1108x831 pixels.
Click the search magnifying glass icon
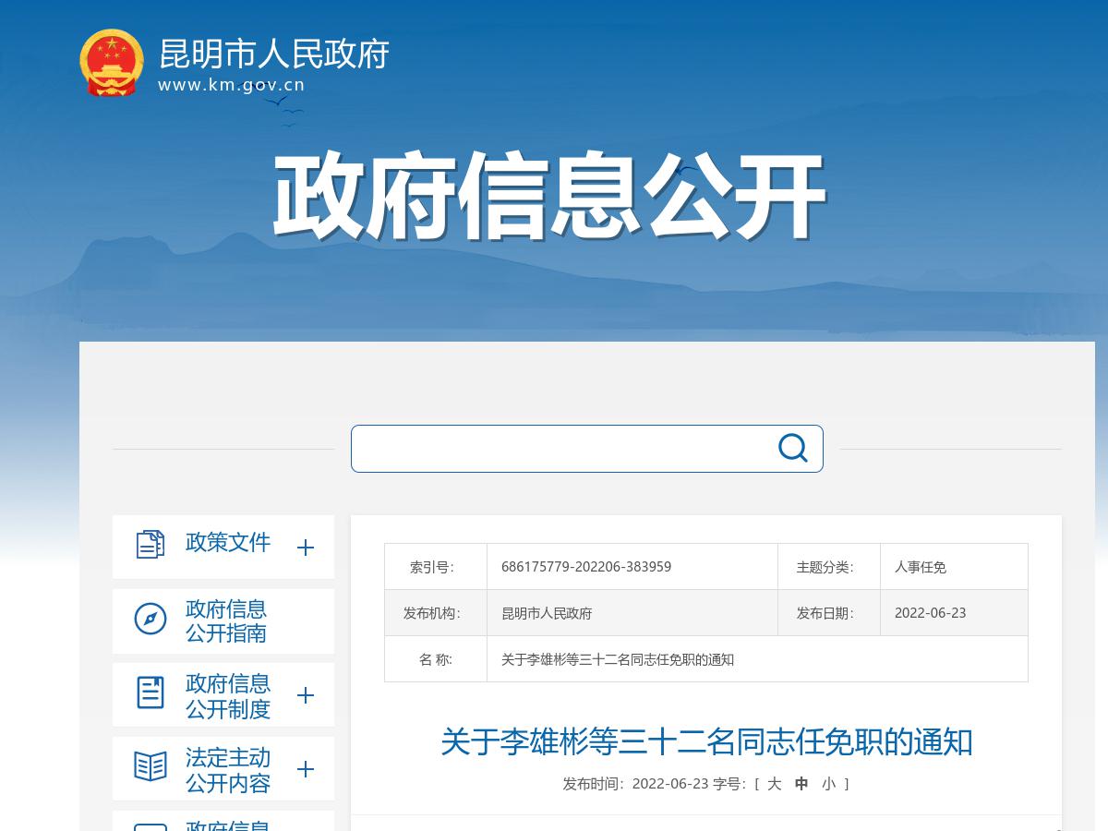click(792, 448)
